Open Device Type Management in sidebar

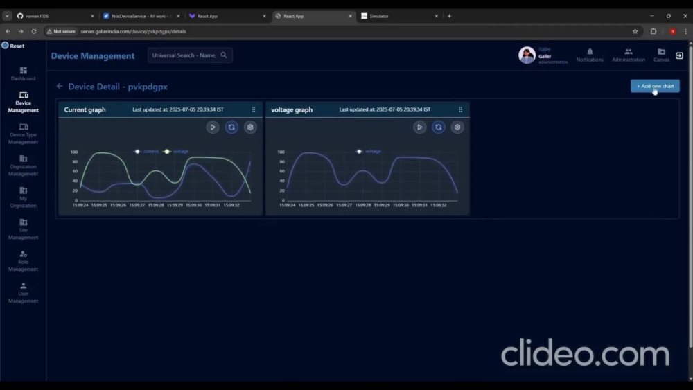(23, 134)
